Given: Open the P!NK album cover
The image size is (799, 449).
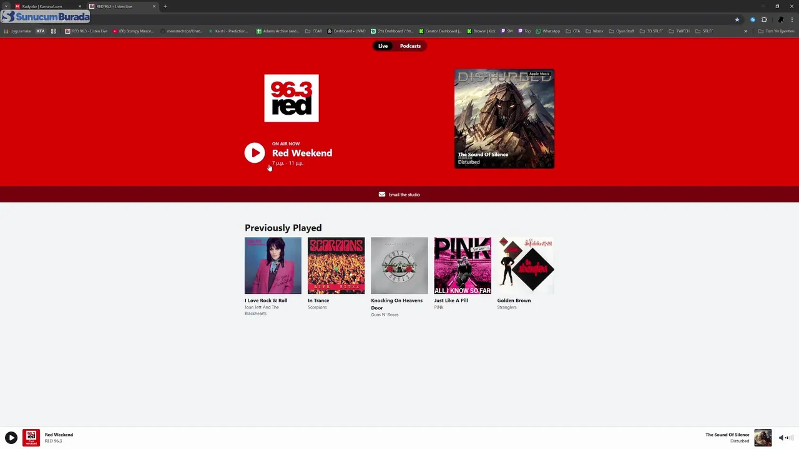Looking at the screenshot, I should [463, 266].
